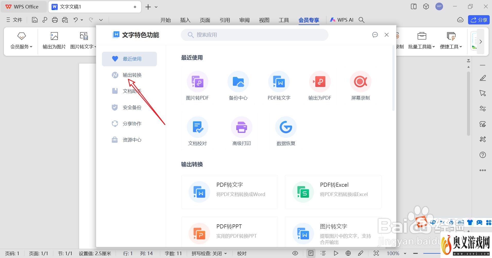Open the PDF转PPT card
This screenshot has width=492, height=258.
(230, 232)
